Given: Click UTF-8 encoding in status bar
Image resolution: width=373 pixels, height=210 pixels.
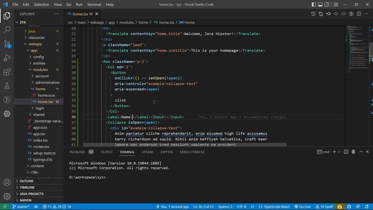Looking at the screenshot, I should pos(241,206).
